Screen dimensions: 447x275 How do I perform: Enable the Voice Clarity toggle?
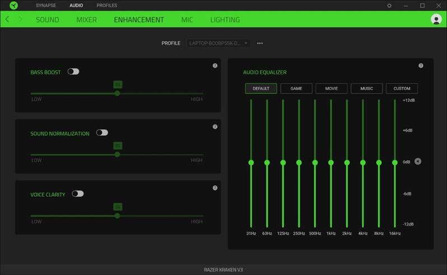tap(77, 193)
